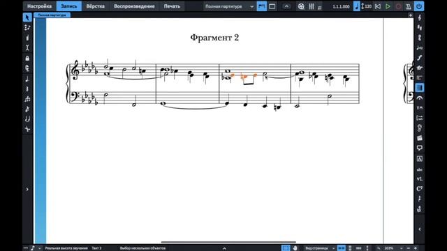Zoom out with the minus button
Screen dimensions: 447x251
coord(408,248)
